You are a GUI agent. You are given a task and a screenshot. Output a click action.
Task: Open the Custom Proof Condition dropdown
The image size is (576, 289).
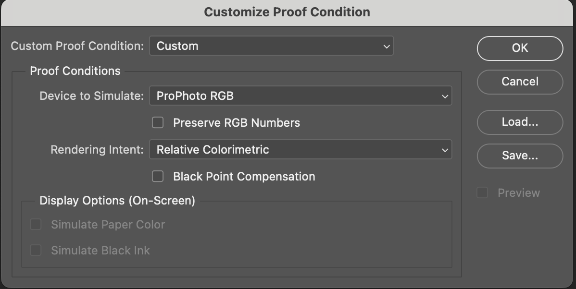(x=271, y=46)
